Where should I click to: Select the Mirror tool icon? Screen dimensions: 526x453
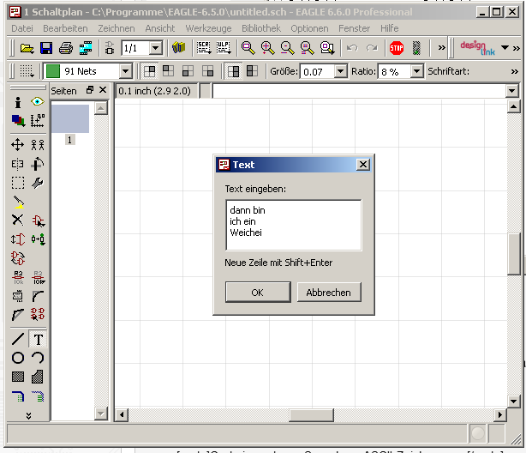pos(17,164)
